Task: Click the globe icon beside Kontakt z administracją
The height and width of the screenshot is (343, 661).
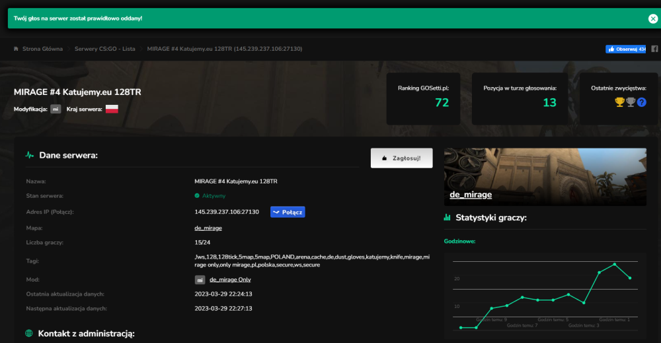Action: [28, 333]
